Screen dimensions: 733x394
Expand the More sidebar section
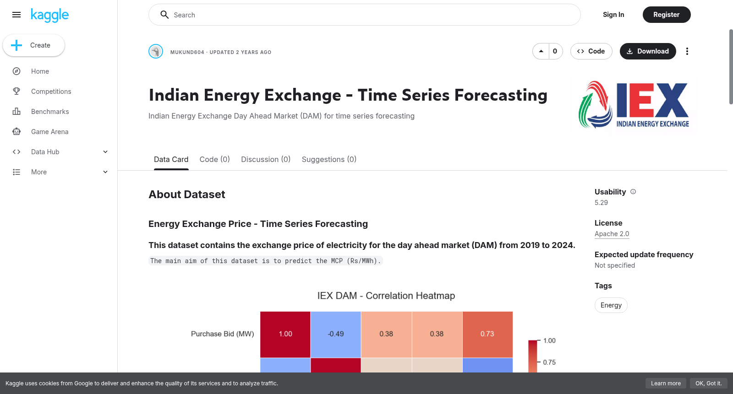(x=105, y=172)
